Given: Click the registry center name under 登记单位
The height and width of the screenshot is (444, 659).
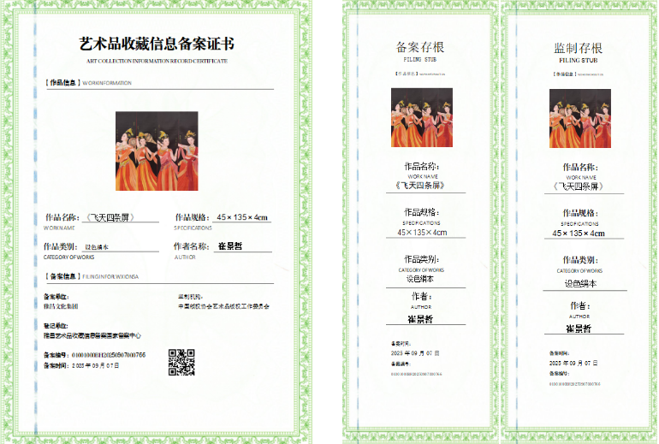Looking at the screenshot, I should 92,335.
